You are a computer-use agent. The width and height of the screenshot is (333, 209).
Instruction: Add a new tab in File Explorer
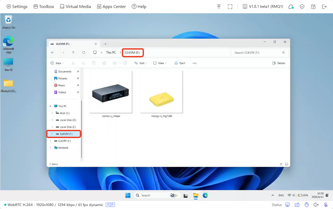click(105, 44)
